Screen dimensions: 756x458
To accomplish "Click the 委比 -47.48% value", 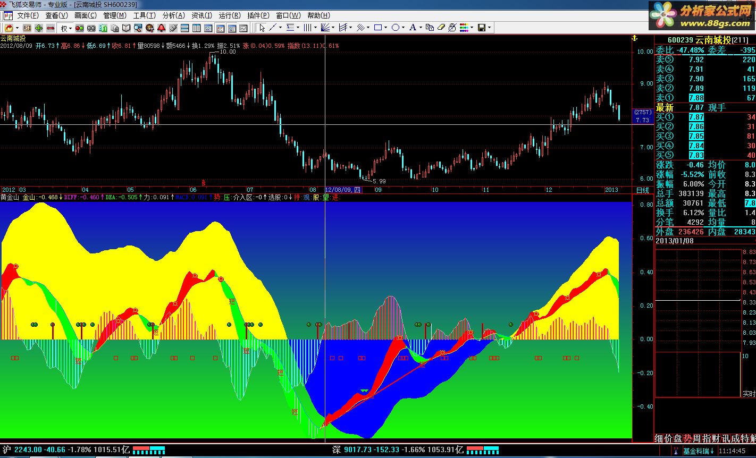I will tap(690, 50).
